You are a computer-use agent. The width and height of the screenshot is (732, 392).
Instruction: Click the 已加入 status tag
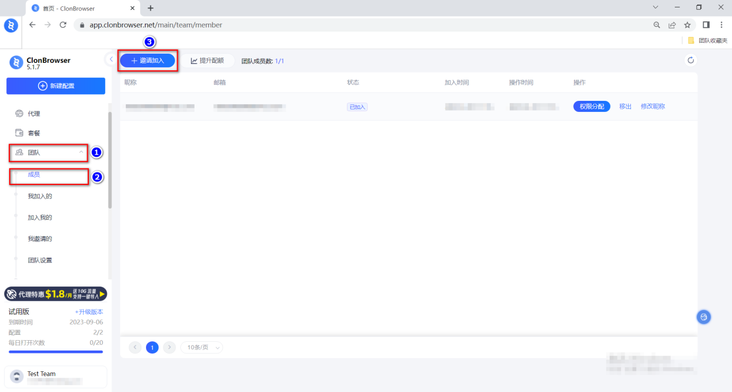click(x=357, y=107)
